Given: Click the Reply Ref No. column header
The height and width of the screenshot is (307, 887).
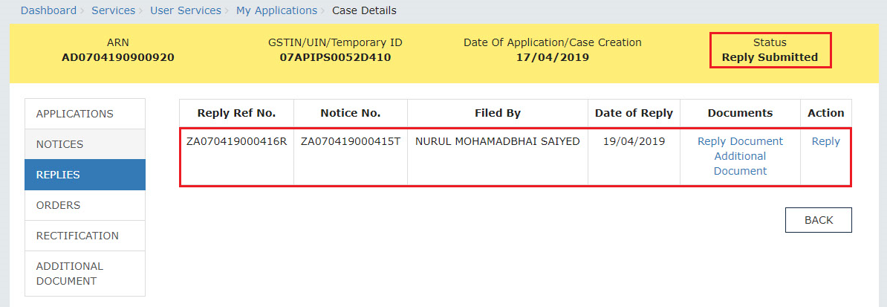Looking at the screenshot, I should point(236,113).
